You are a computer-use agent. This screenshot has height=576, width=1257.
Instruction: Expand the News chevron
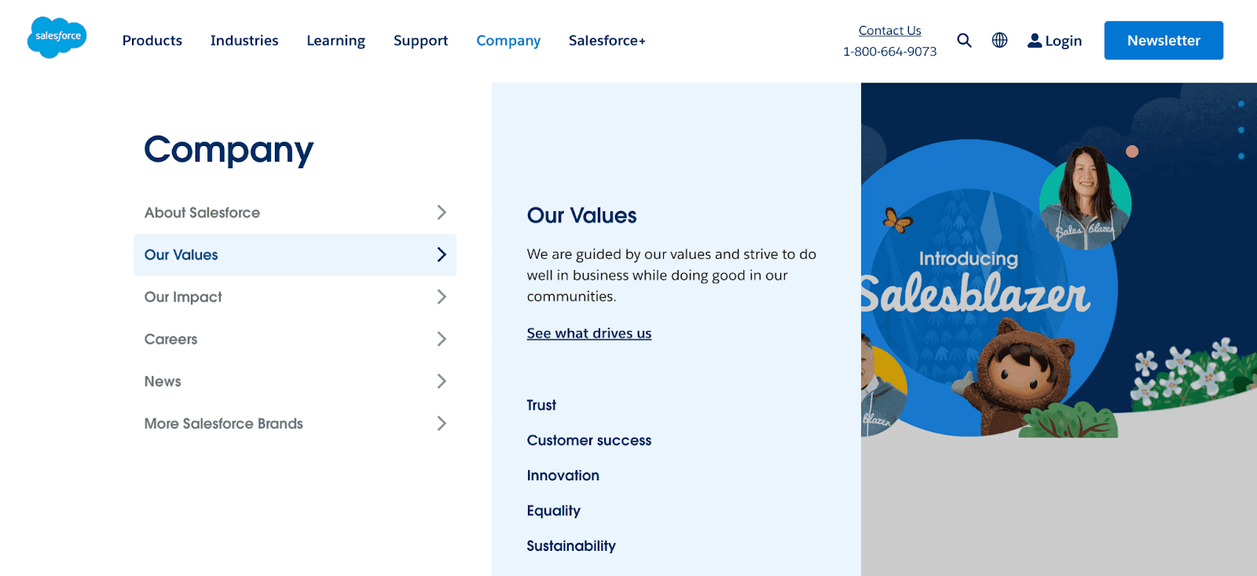click(442, 381)
